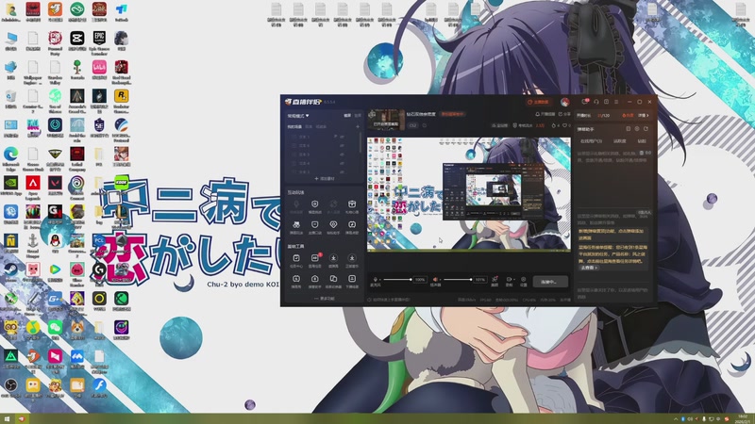Mute the red speaker icon
This screenshot has width=755, height=424.
435,279
